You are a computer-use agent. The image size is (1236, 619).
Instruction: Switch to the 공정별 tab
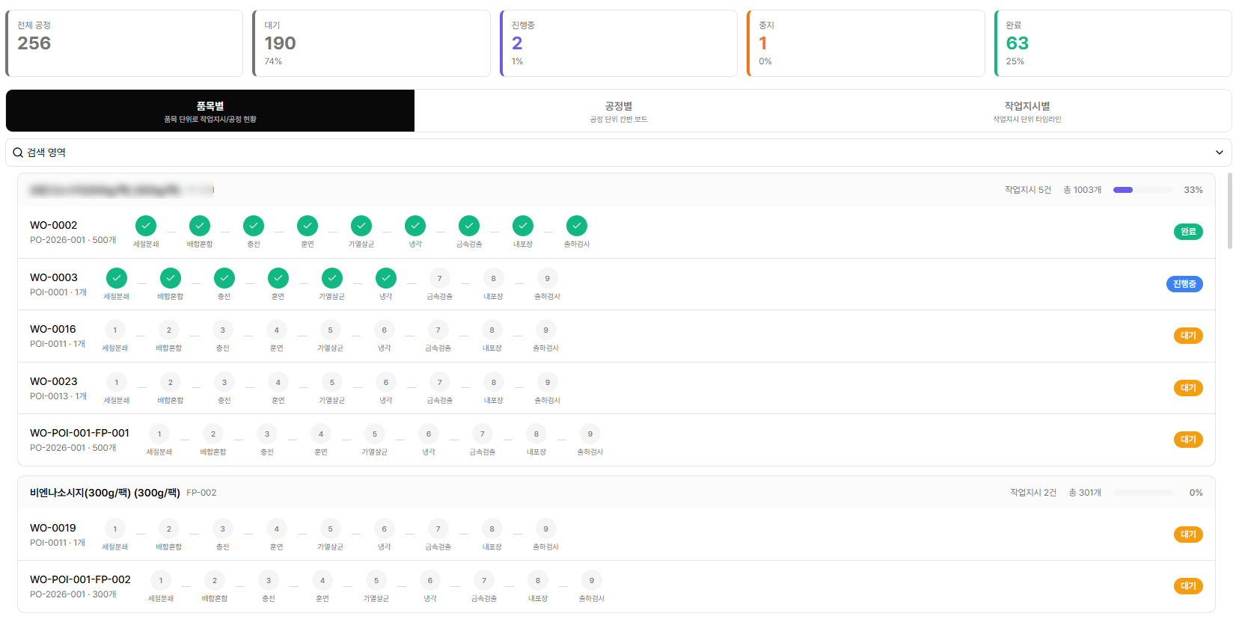(x=619, y=111)
